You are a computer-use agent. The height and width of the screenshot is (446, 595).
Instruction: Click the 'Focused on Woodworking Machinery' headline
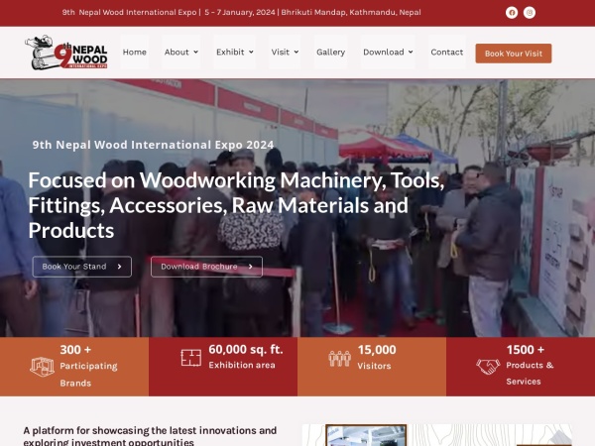236,205
